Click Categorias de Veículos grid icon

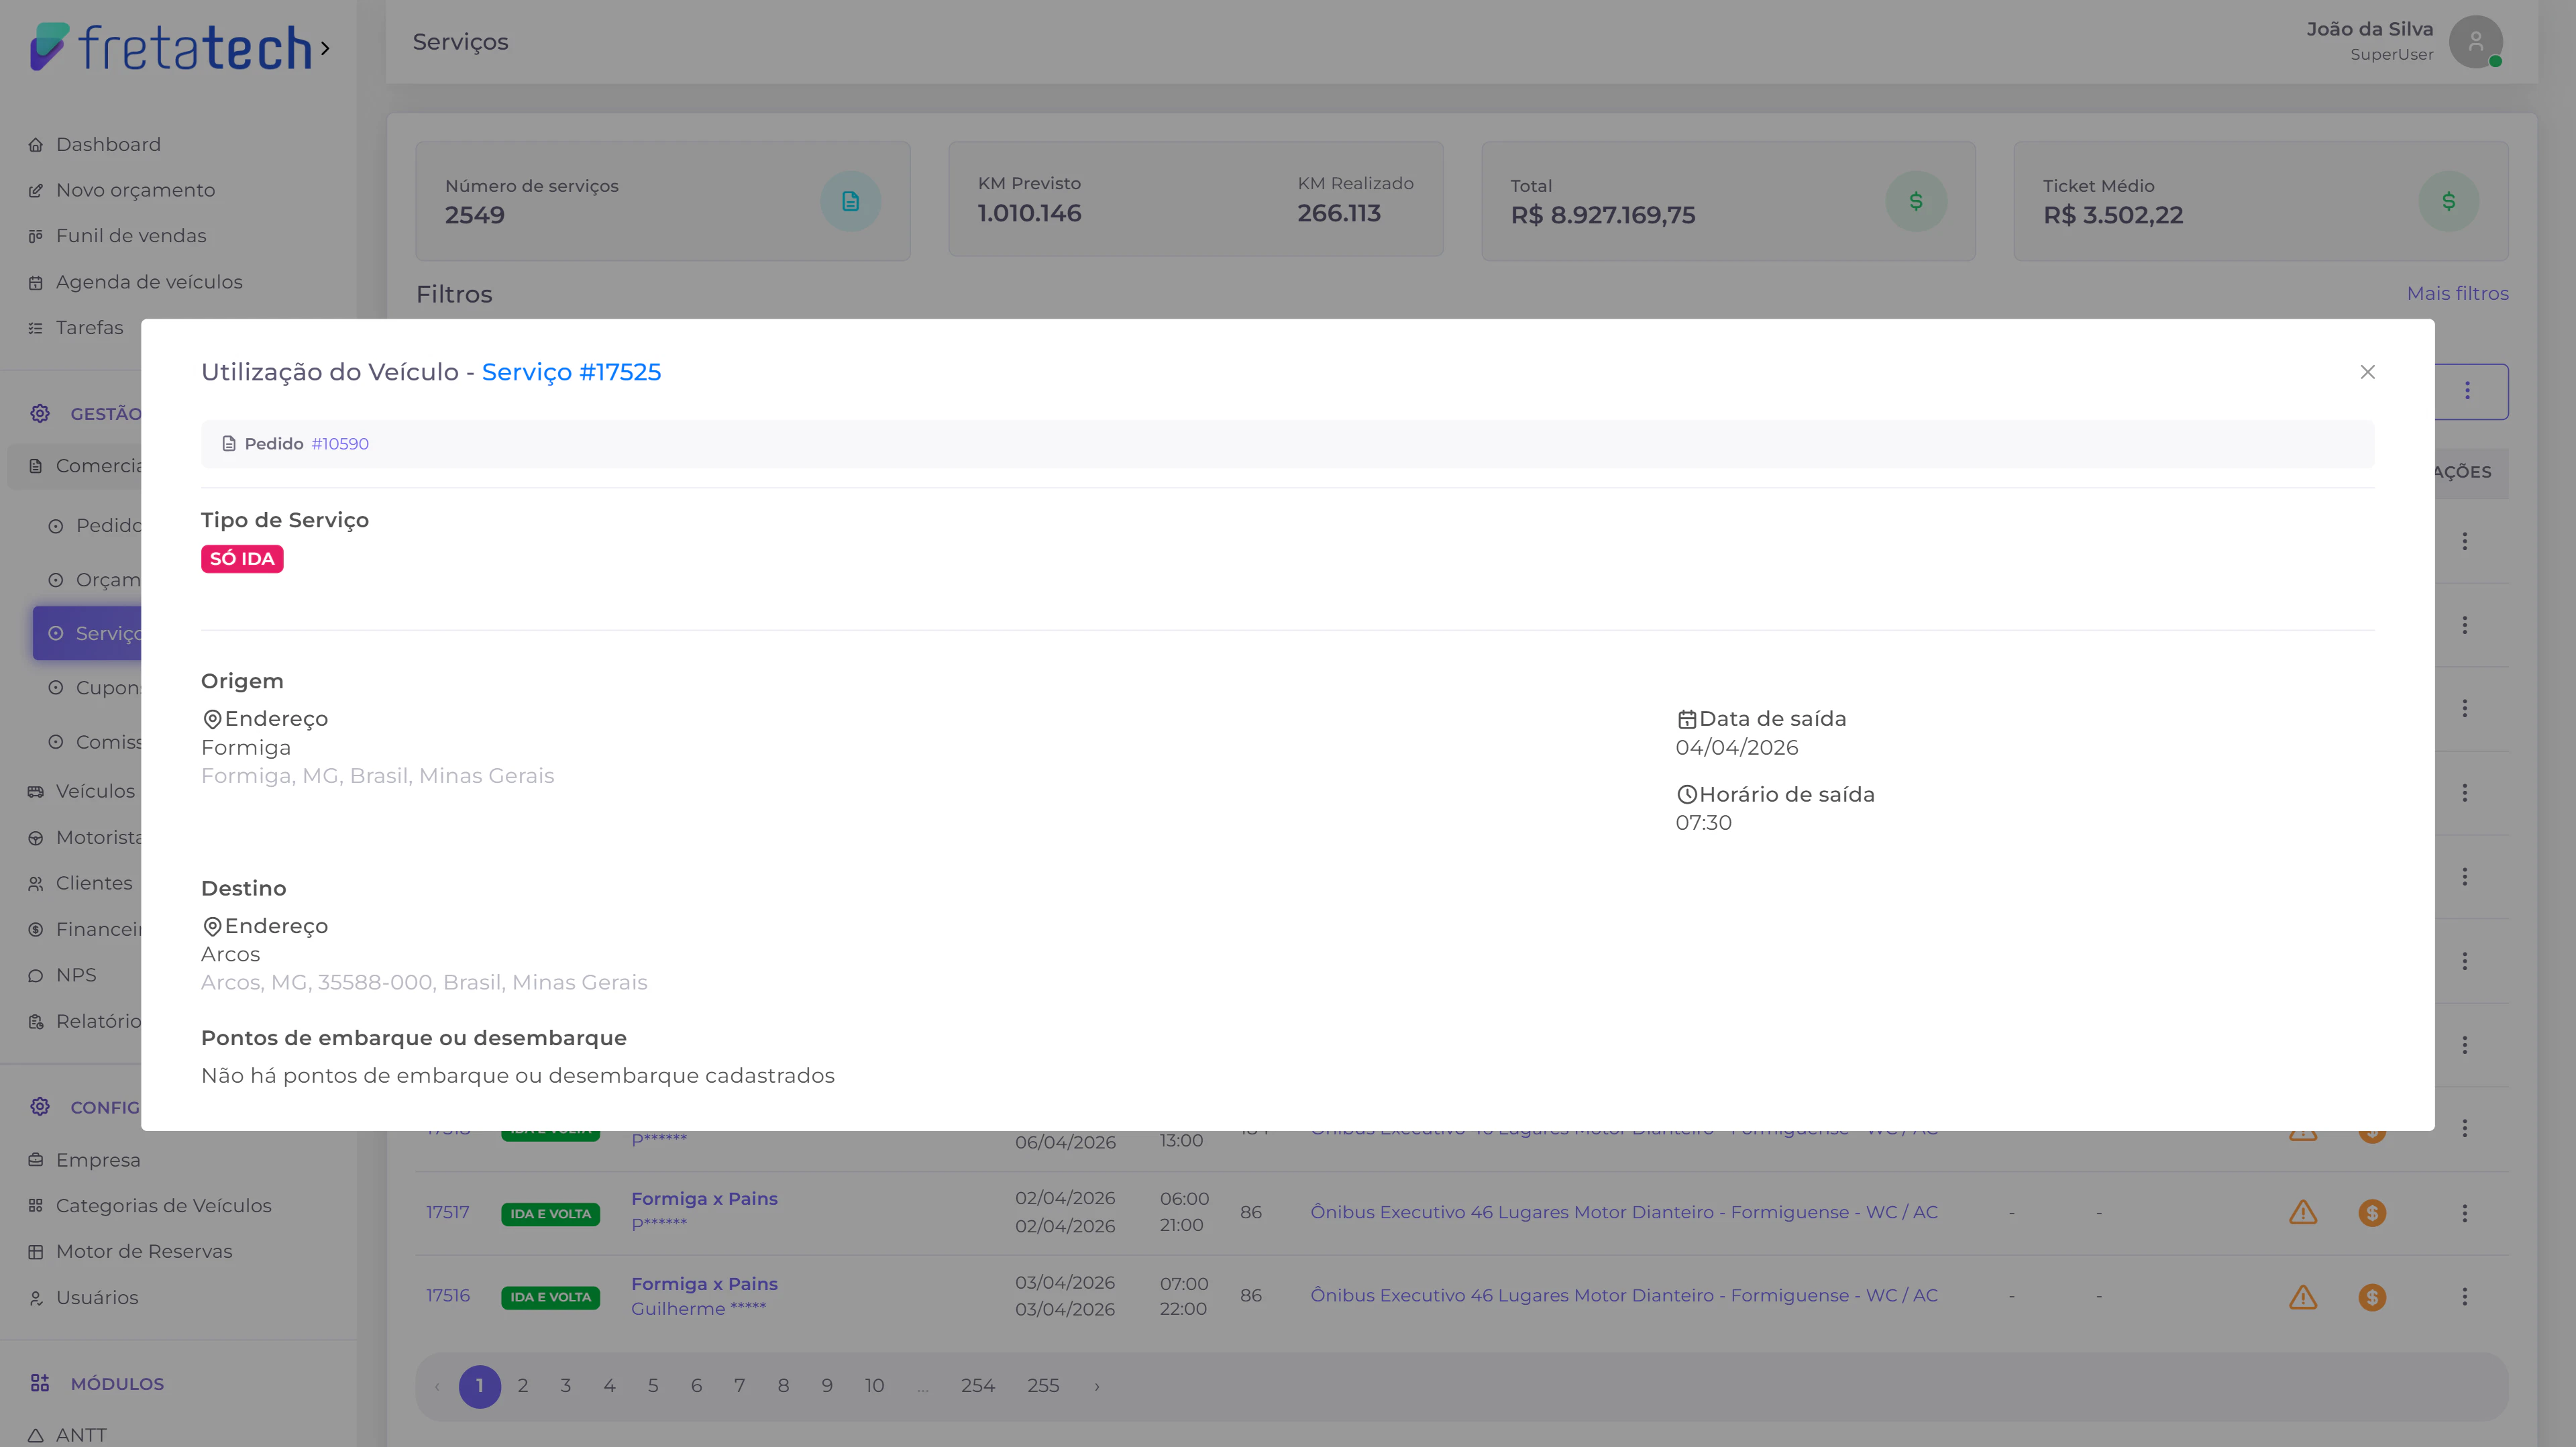coord(36,1206)
